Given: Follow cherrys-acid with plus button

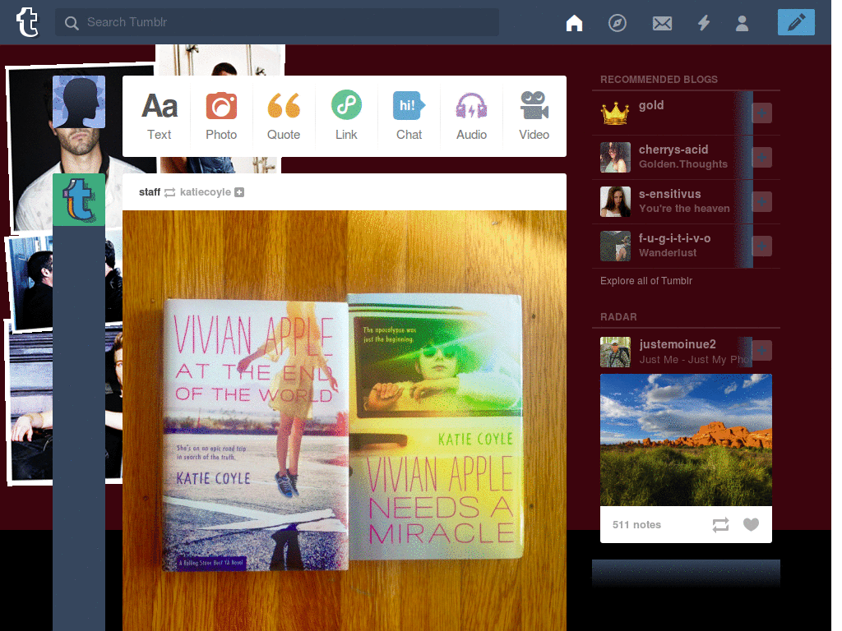Looking at the screenshot, I should point(762,157).
